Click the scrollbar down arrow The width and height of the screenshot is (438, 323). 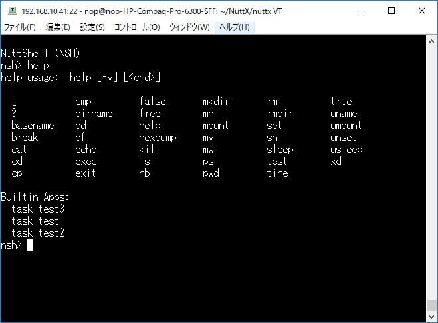coord(431,316)
